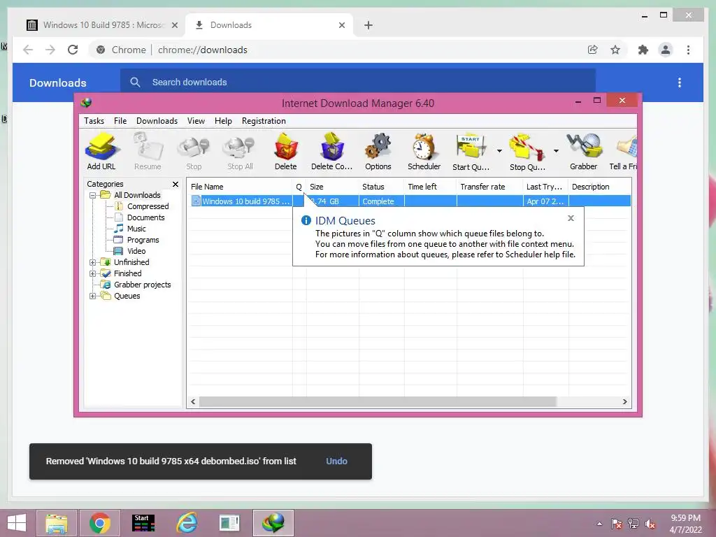716x537 pixels.
Task: Click the Description column header
Action: coord(600,187)
